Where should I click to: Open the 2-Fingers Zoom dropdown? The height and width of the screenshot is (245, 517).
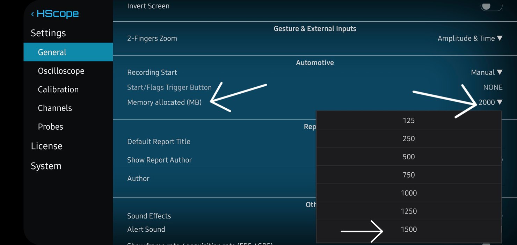[469, 38]
